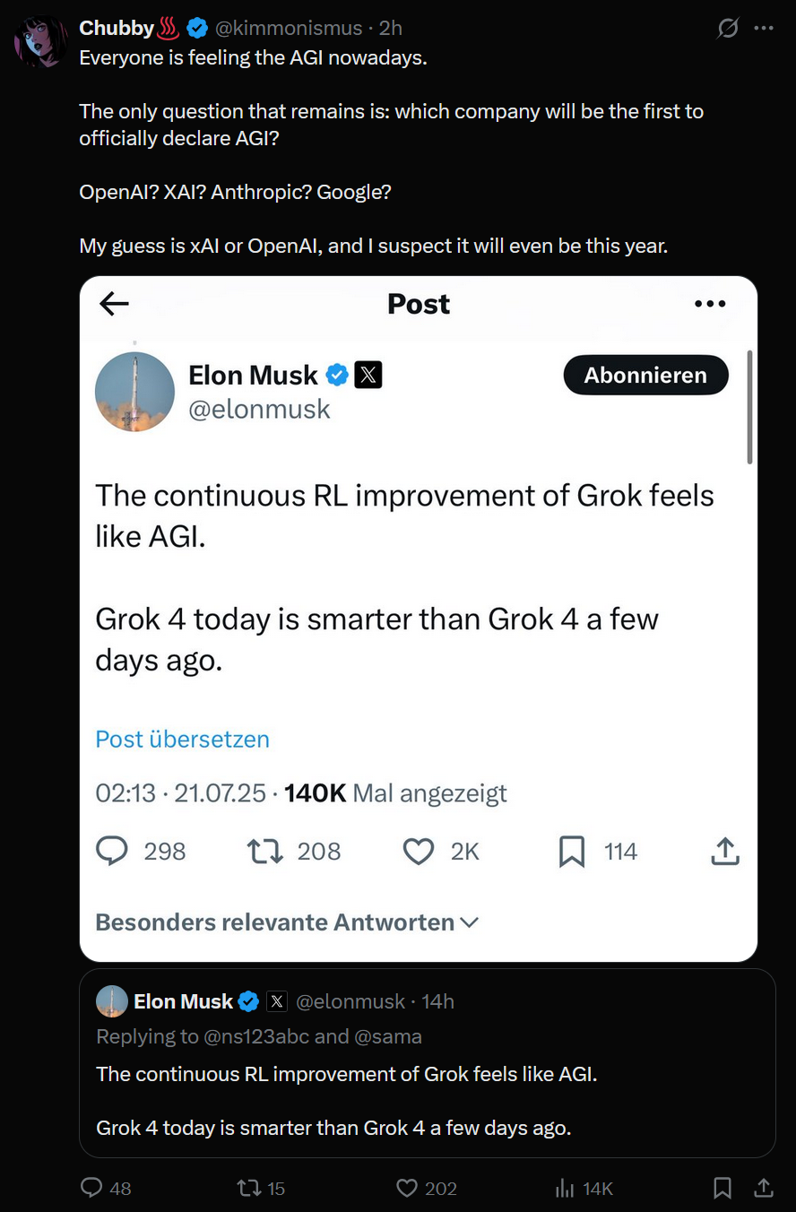Like the embedded Elon Musk post (2K heart)
The width and height of the screenshot is (796, 1212).
[x=419, y=851]
